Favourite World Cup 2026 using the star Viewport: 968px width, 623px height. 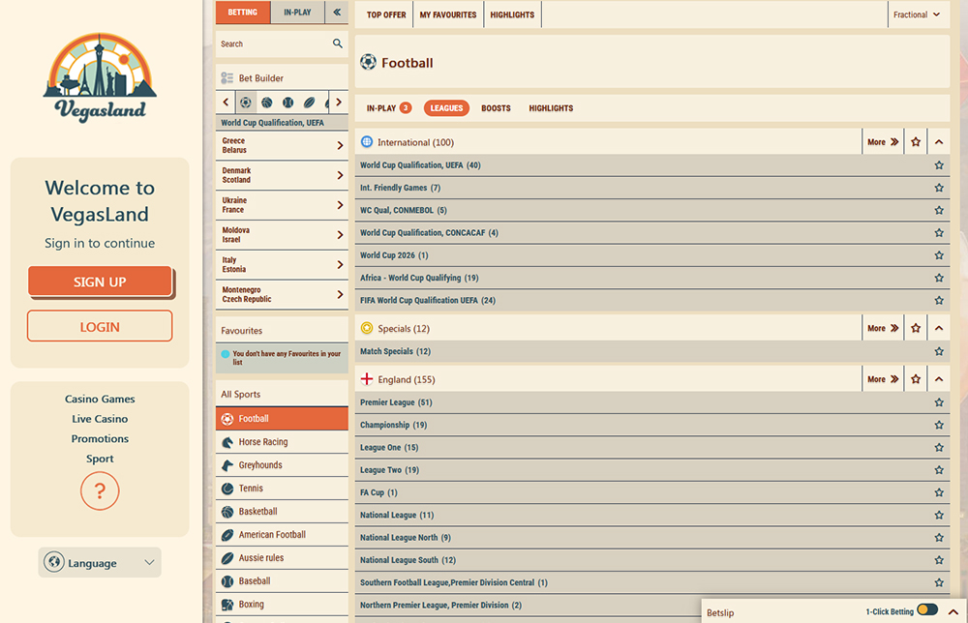(938, 255)
